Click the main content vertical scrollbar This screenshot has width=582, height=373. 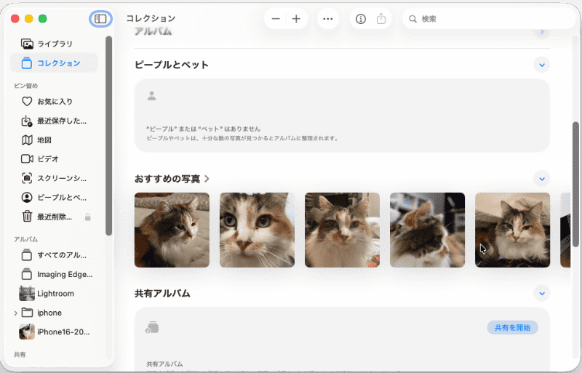pyautogui.click(x=575, y=184)
